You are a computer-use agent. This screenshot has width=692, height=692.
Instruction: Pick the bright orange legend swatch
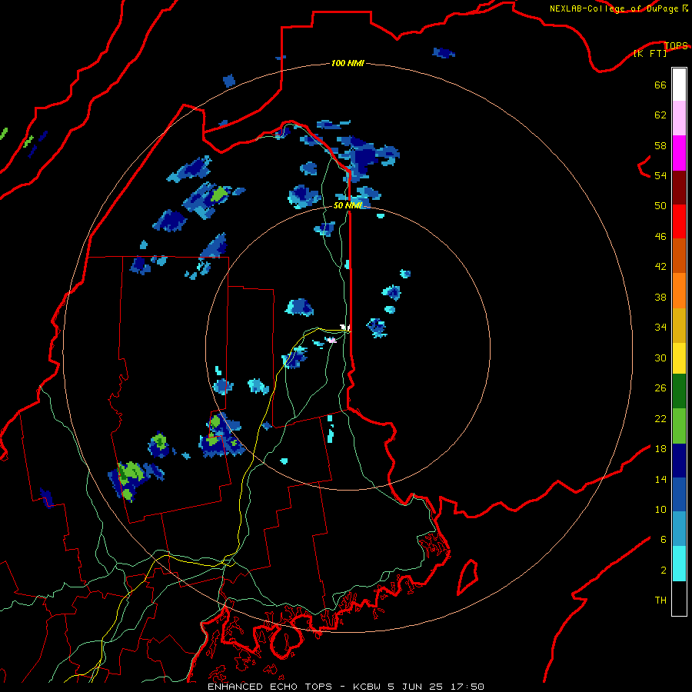pos(679,291)
